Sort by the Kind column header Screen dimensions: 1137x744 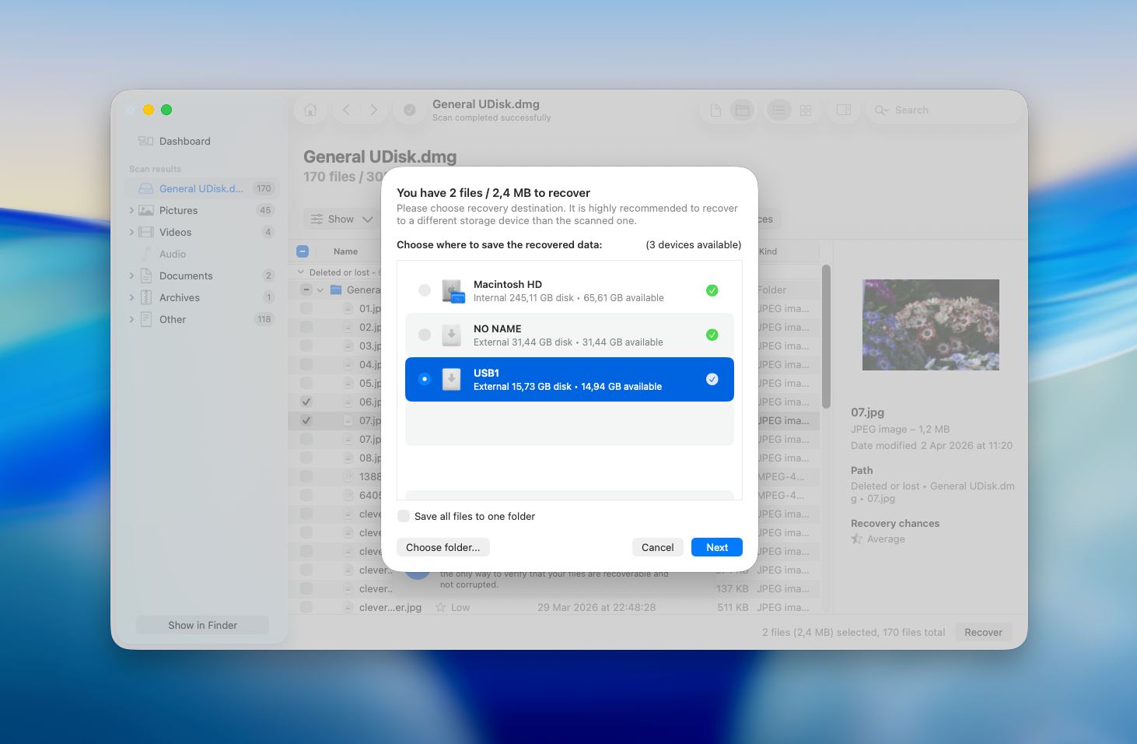coord(768,251)
